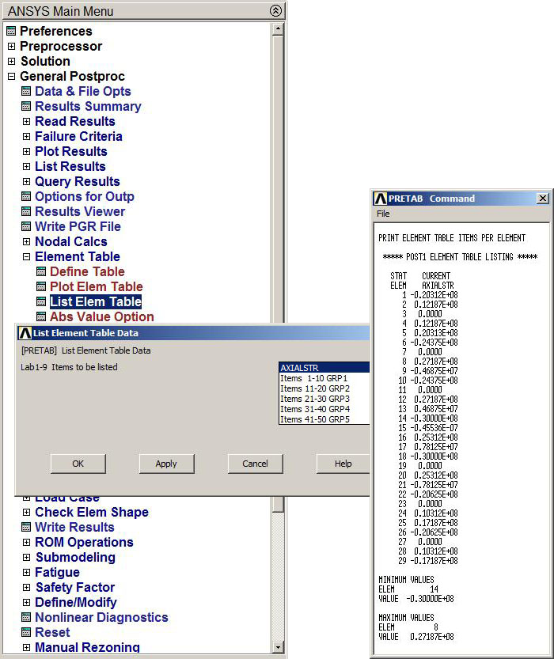Close the PRETAB Command window

tap(543, 199)
